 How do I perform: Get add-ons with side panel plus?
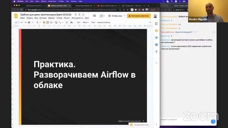156,63
